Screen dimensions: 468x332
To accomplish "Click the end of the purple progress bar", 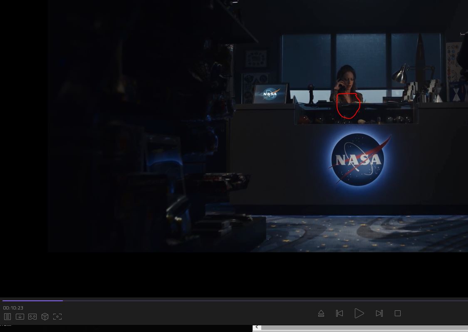I will click(x=62, y=300).
